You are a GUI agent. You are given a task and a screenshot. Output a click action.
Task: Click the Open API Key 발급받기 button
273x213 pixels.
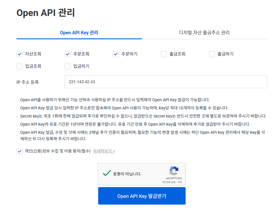pyautogui.click(x=142, y=196)
